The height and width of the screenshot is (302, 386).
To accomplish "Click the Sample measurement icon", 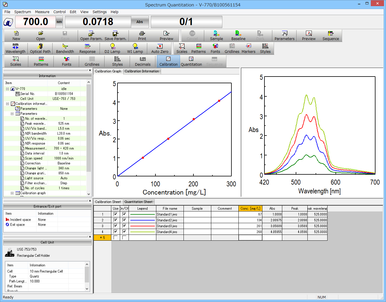I will pyautogui.click(x=216, y=35).
